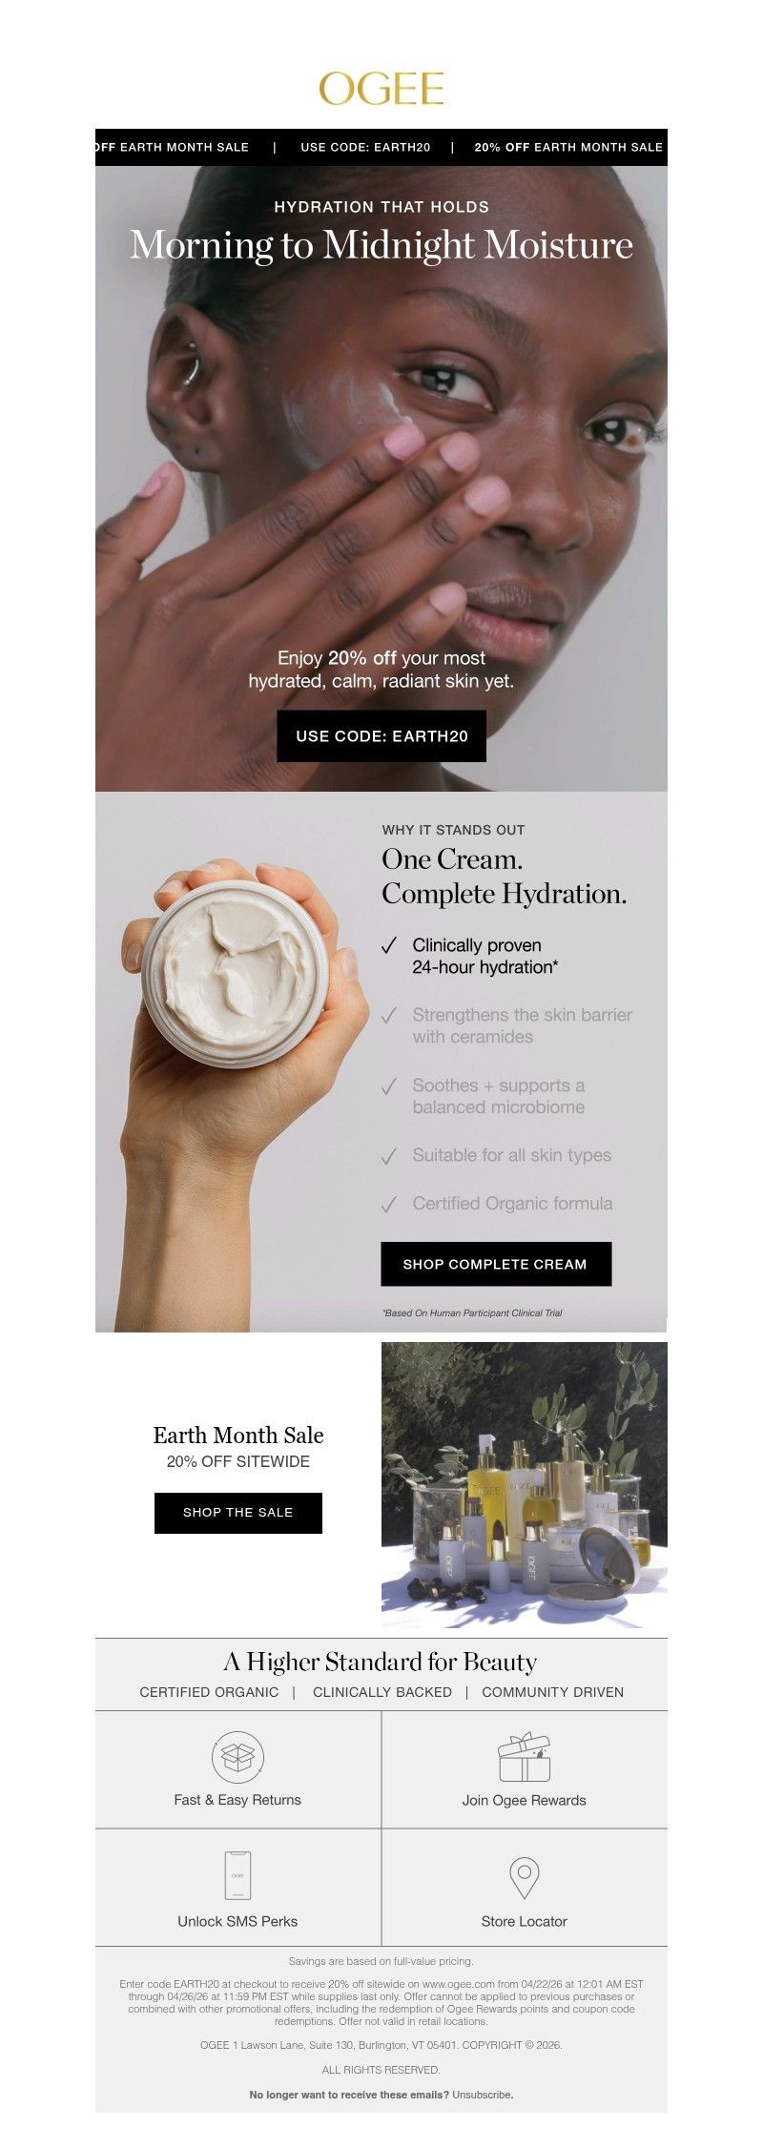763x2149 pixels.
Task: Click the SHOP THE SALE button
Action: 238,1513
